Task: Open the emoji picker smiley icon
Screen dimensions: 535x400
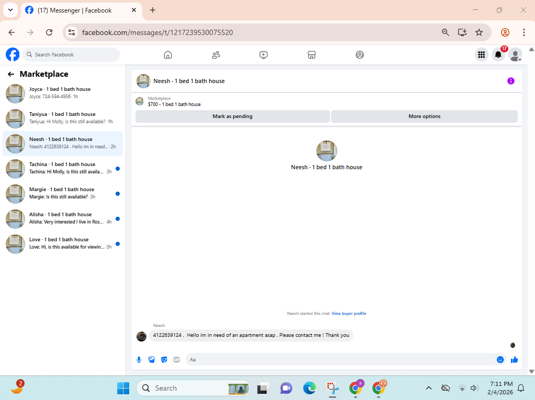Action: coord(500,359)
